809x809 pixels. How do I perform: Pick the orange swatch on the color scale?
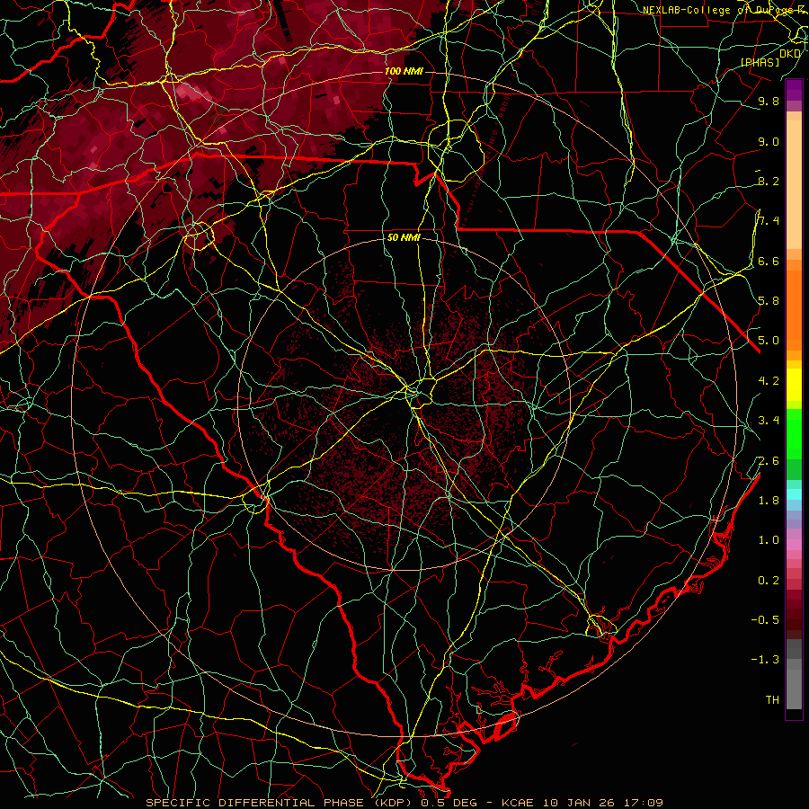[794, 311]
